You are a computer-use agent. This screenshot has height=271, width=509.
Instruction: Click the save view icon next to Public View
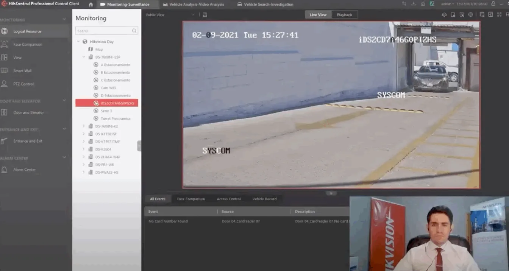(x=205, y=15)
